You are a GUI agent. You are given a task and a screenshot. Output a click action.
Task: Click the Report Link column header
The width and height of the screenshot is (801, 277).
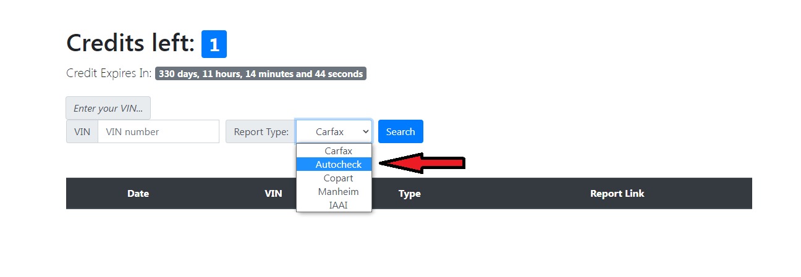[617, 193]
